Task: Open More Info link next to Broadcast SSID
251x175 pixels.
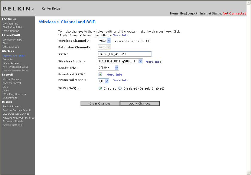Action: click(114, 75)
